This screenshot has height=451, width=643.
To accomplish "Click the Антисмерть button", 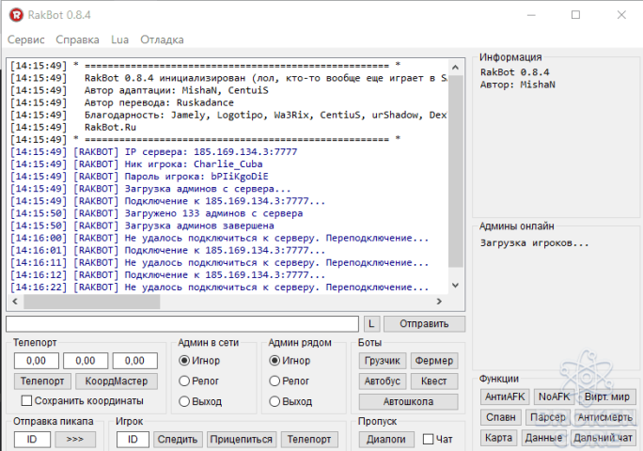I will (x=605, y=417).
